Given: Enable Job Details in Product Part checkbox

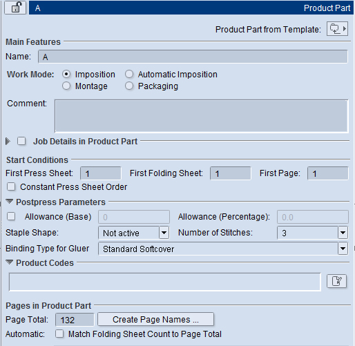Looking at the screenshot, I should [x=21, y=141].
